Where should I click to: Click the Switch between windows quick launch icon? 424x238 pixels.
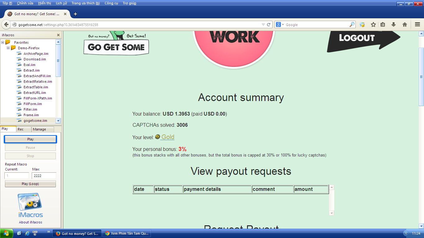tap(35, 233)
